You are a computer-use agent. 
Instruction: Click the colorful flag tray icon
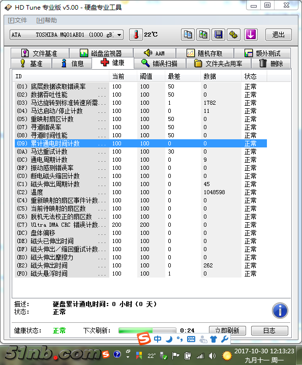click(139, 355)
